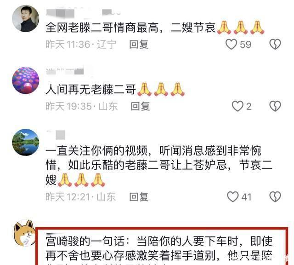294x265 pixels.
Task: Like the 19:35 Shandong comment
Action: [x=237, y=106]
